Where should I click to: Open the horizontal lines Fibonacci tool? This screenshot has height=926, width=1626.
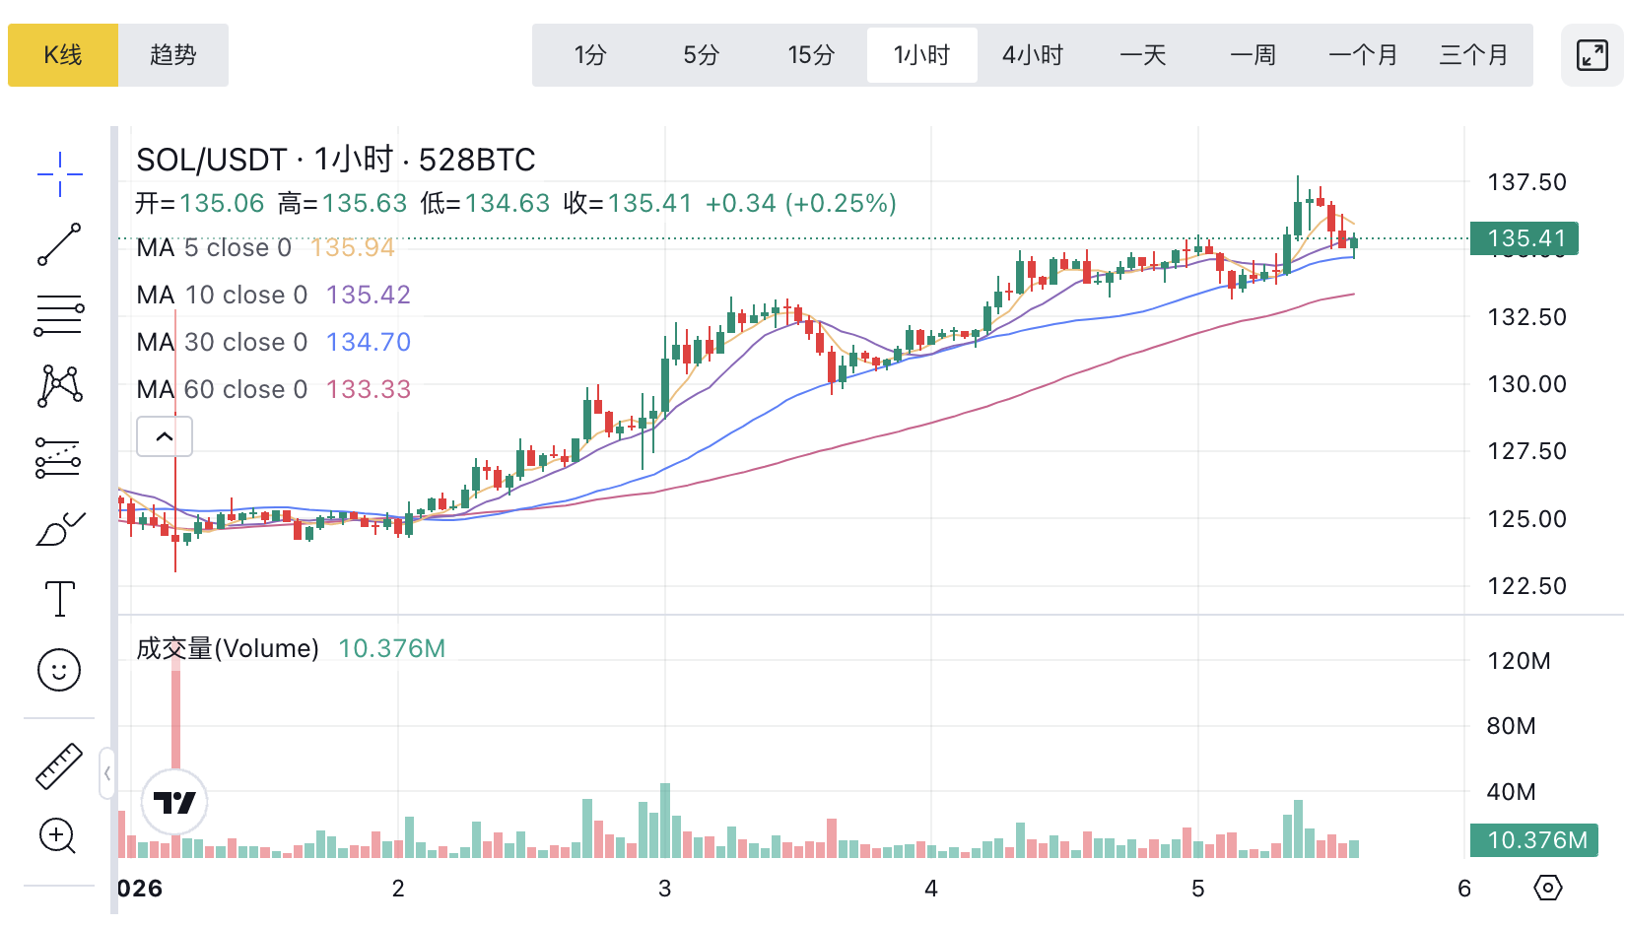tap(59, 315)
